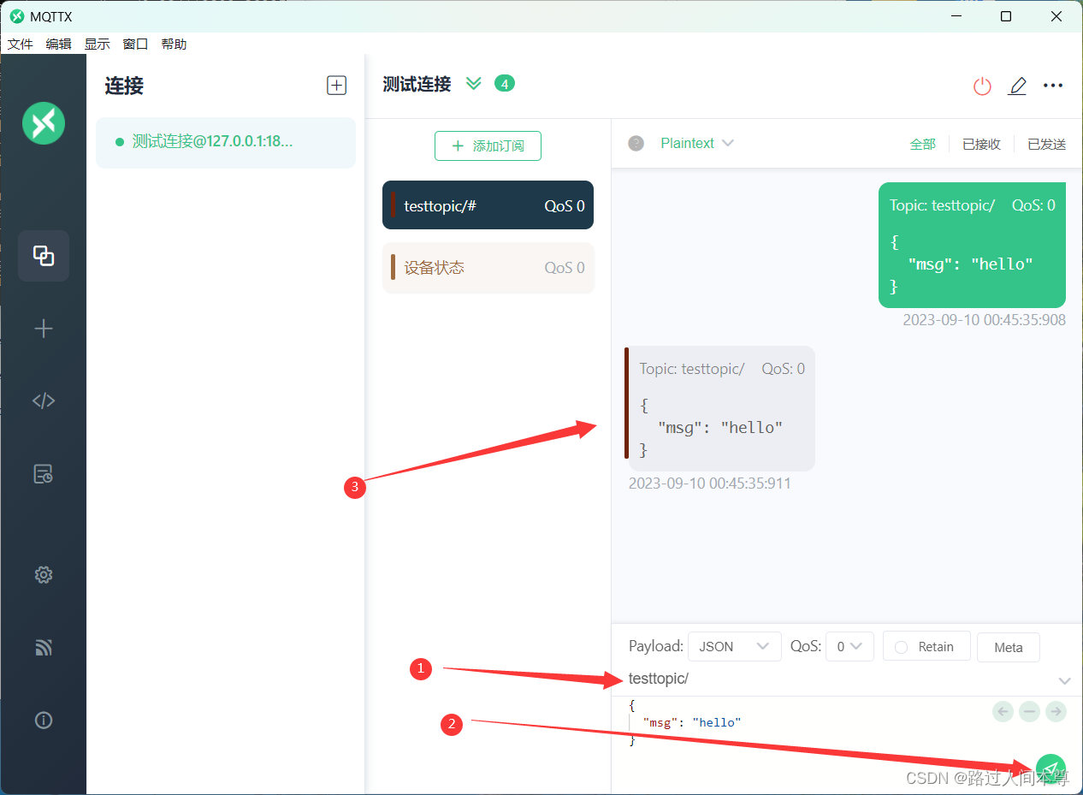Screen dimensions: 1083x795
Task: Click the unread message count badge 4
Action: (505, 83)
